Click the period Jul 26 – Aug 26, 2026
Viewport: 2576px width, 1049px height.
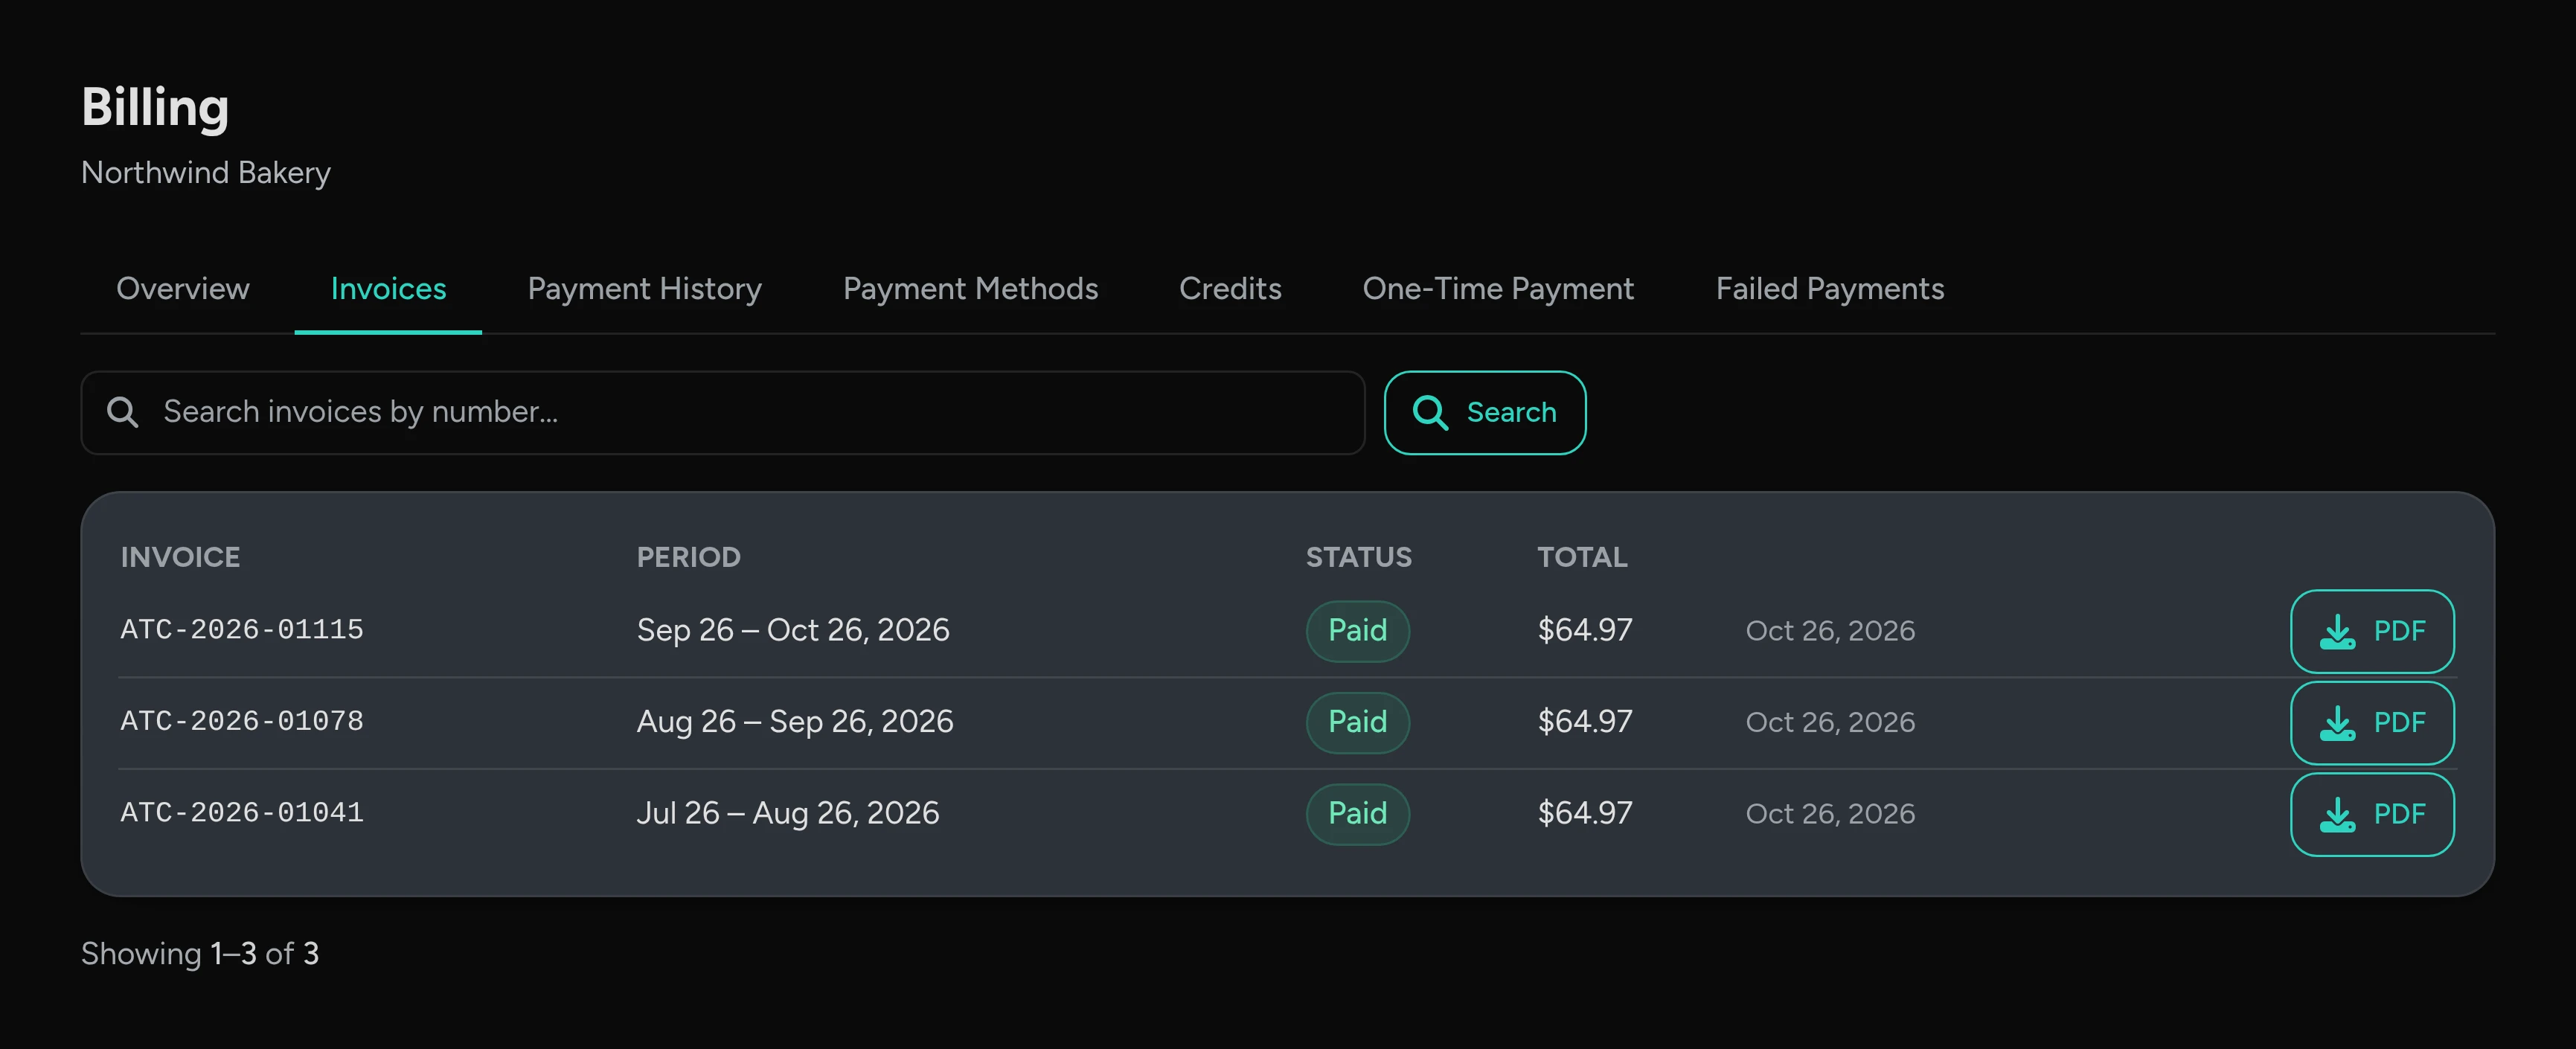point(788,813)
